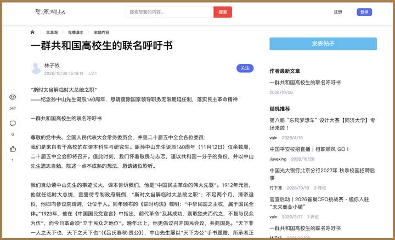Click date 2026/10/20 beside jiuyexing

[x=302, y=159]
